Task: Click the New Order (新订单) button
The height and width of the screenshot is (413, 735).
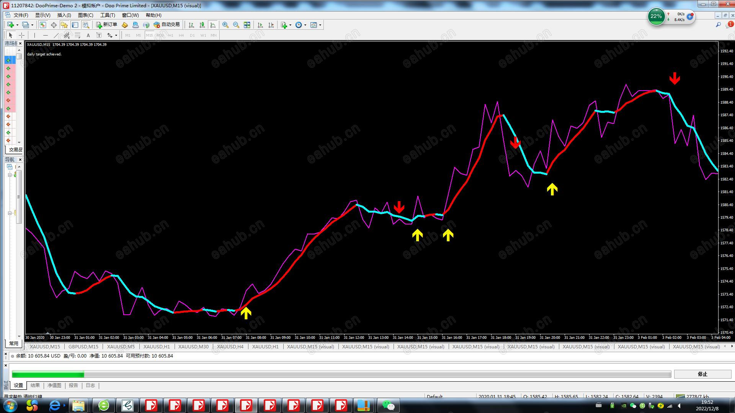Action: pyautogui.click(x=106, y=25)
